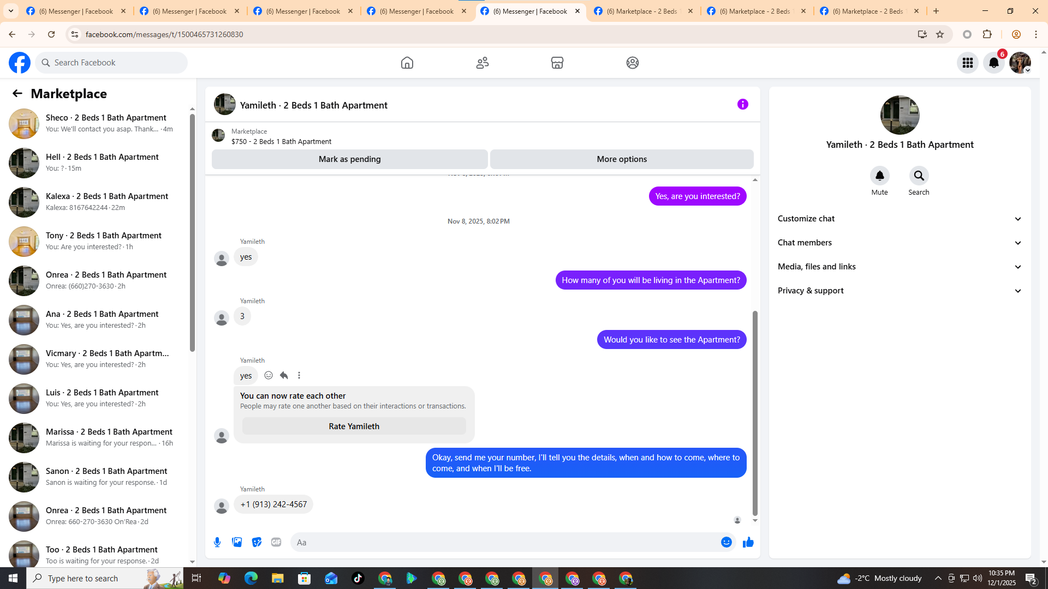Viewport: 1048px width, 589px height.
Task: Switch to the first Marketplace listing tab
Action: click(x=644, y=11)
